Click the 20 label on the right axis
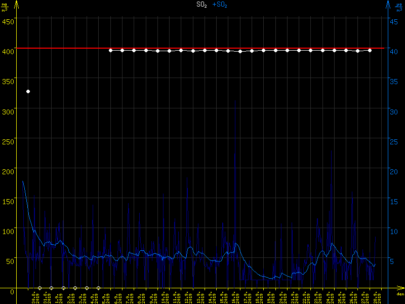The width and height of the screenshot is (405, 304). pos(396,171)
